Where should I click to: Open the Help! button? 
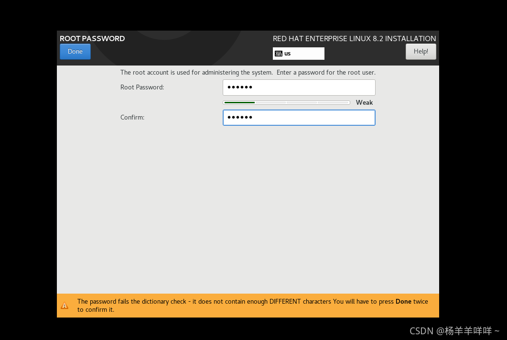click(x=421, y=52)
